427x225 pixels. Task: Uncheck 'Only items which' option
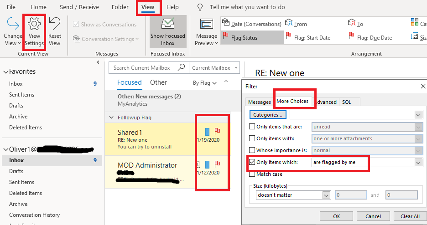coord(252,162)
